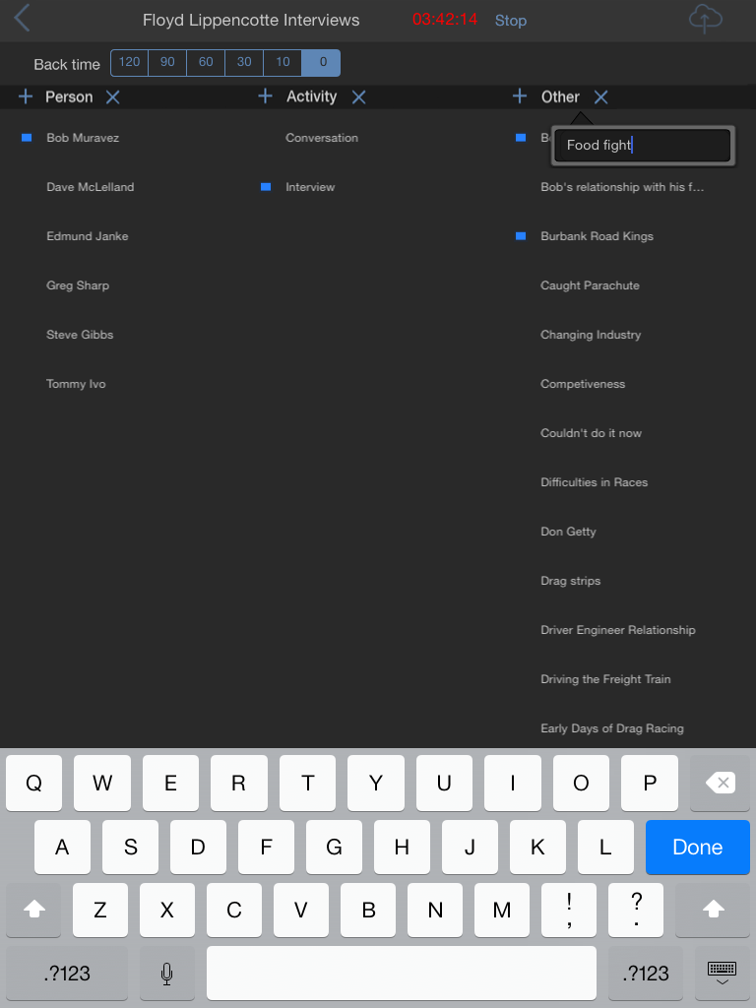Remove the Person column using X icon

112,97
